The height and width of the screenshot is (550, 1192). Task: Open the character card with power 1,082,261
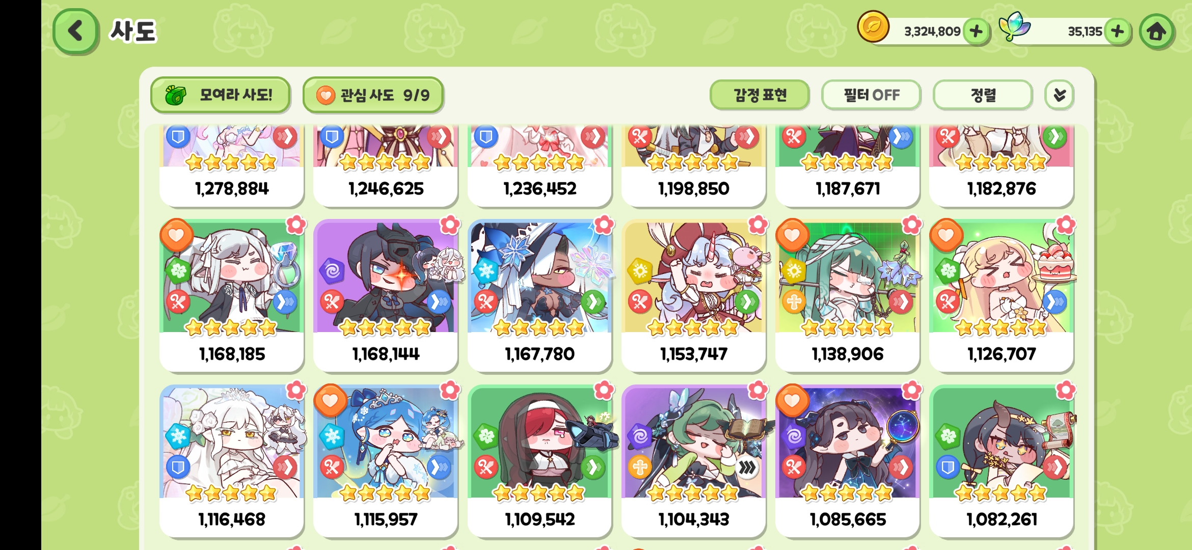tap(1001, 461)
